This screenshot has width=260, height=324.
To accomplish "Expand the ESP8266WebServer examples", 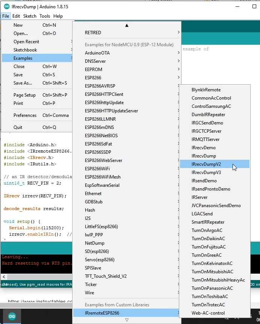I will tap(126, 160).
